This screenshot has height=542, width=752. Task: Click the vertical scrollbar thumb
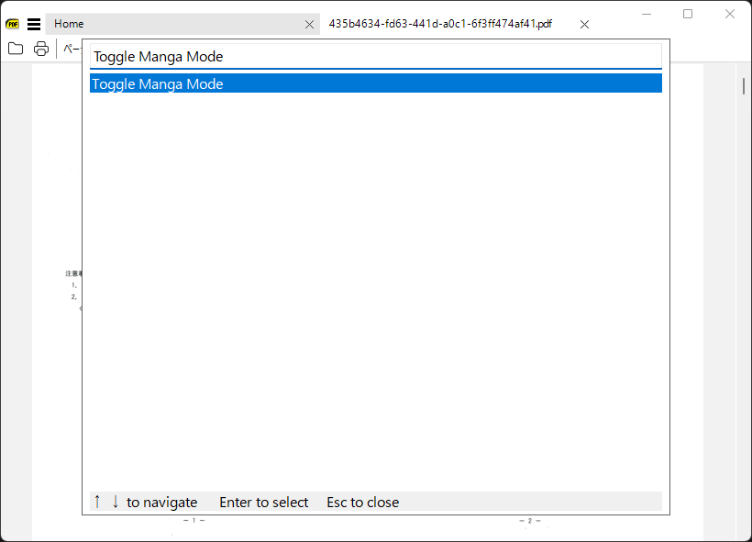(744, 86)
